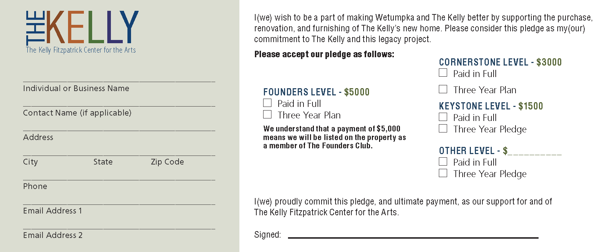This screenshot has height=252, width=612.
Task: Click the Other Level dollar amount blank
Action: point(535,151)
